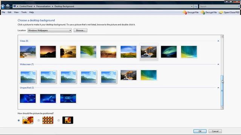The width and height of the screenshot is (241, 135).
Task: Collapse the Widescreen (7) group arrow
Action: click(218, 64)
